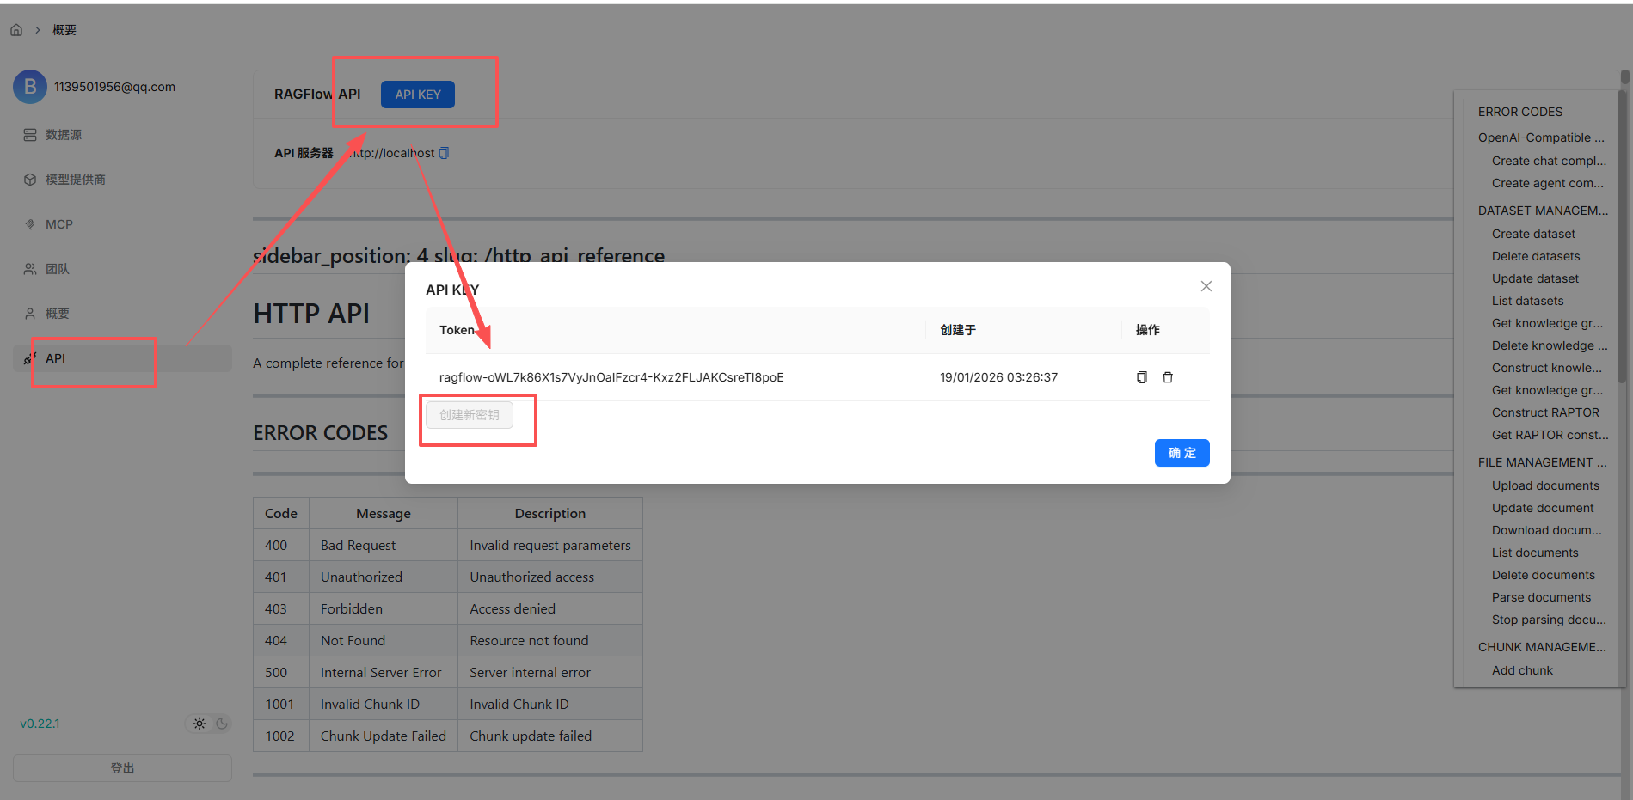The width and height of the screenshot is (1633, 800).
Task: Click the v0.22.1 version label
Action: (40, 724)
